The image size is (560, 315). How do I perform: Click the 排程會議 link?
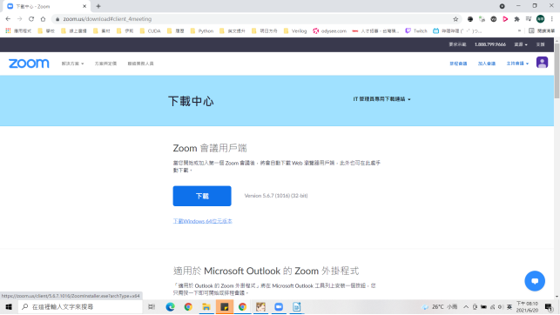(x=458, y=64)
